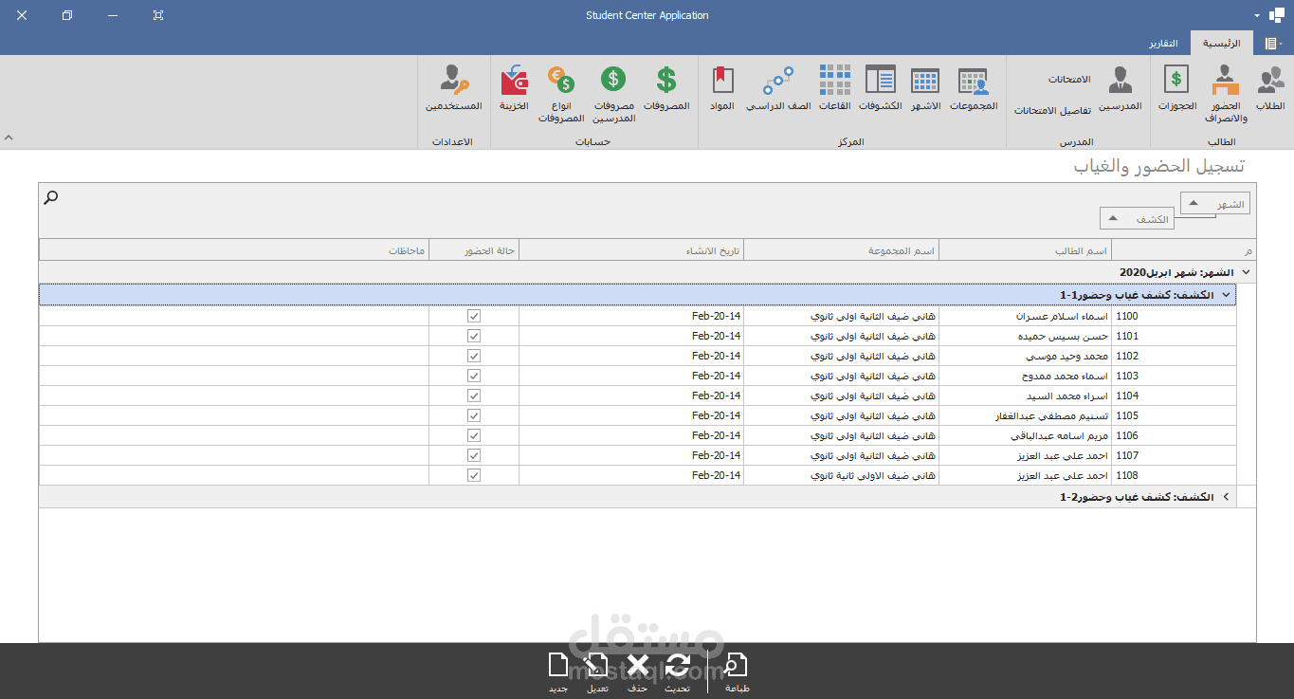Click the الكشف group-by box sort arrow

point(1113,218)
